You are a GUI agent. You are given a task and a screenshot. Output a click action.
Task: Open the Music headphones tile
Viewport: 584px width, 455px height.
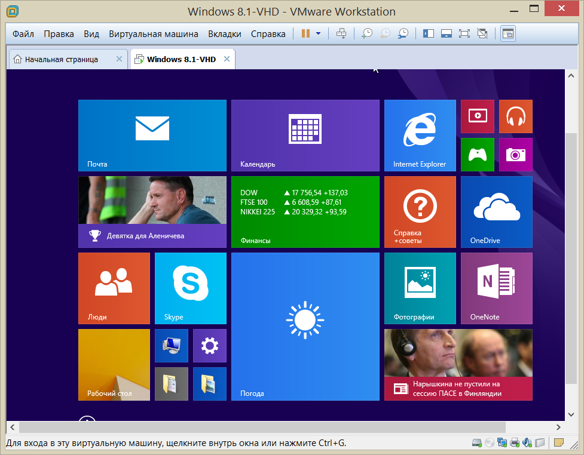coord(516,116)
